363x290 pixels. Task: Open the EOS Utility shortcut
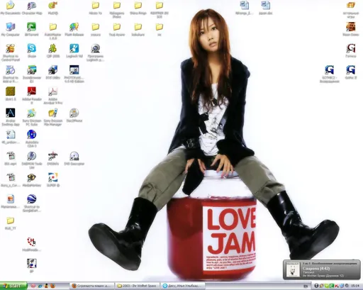pos(52,69)
